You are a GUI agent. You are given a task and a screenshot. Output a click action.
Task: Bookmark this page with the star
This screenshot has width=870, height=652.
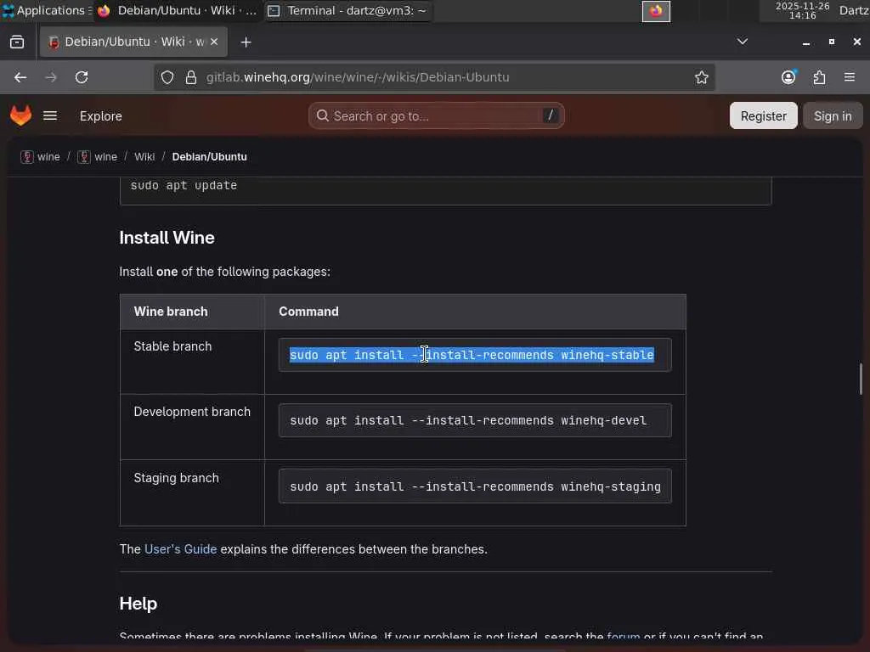tap(701, 77)
